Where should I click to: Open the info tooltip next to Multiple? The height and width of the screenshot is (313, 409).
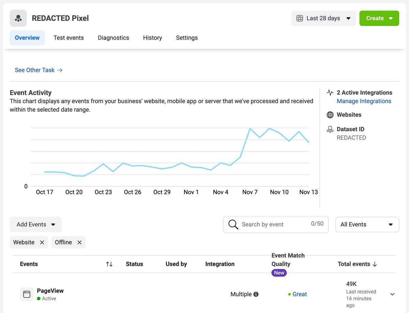point(256,294)
